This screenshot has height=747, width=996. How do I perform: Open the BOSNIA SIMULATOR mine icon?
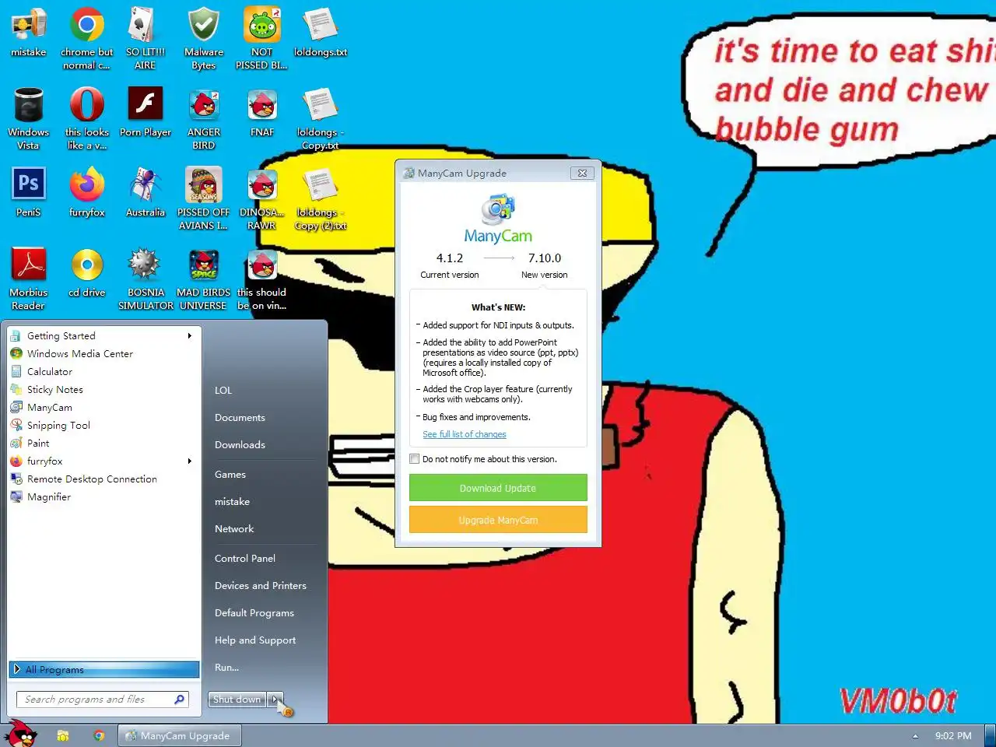coord(145,279)
